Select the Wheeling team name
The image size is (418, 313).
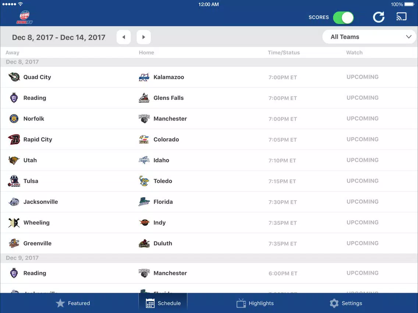pyautogui.click(x=36, y=223)
